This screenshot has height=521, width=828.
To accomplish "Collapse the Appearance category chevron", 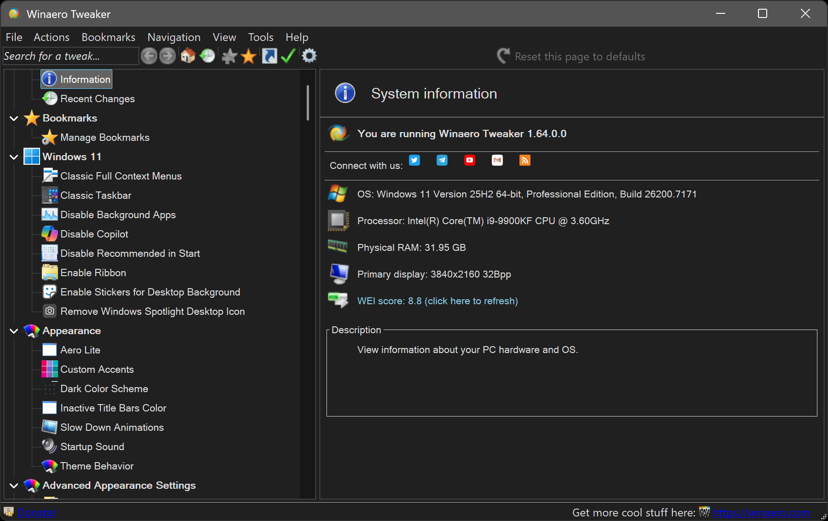I will [14, 331].
